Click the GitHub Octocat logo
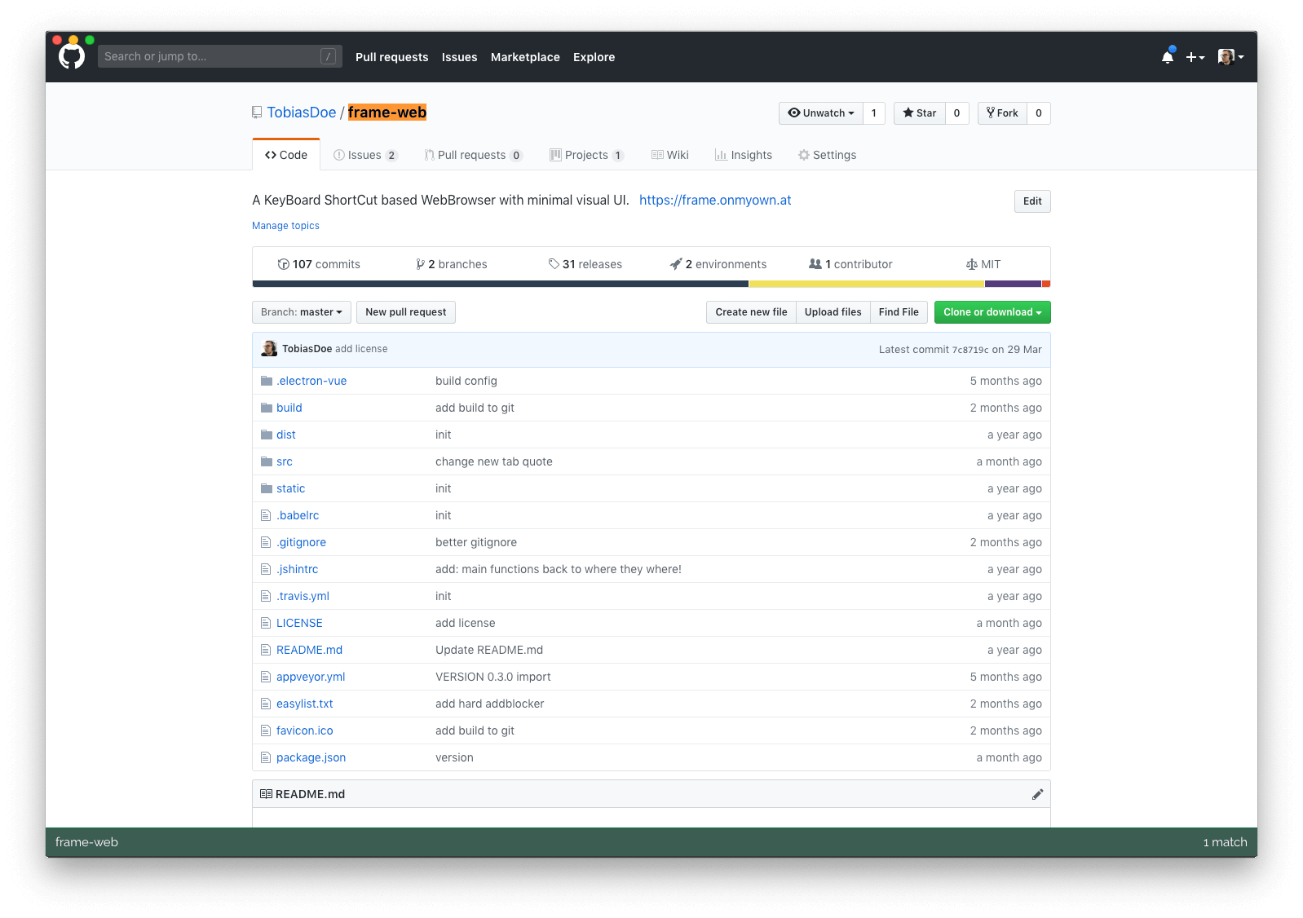Screen dimensions: 1303x918 [x=72, y=56]
